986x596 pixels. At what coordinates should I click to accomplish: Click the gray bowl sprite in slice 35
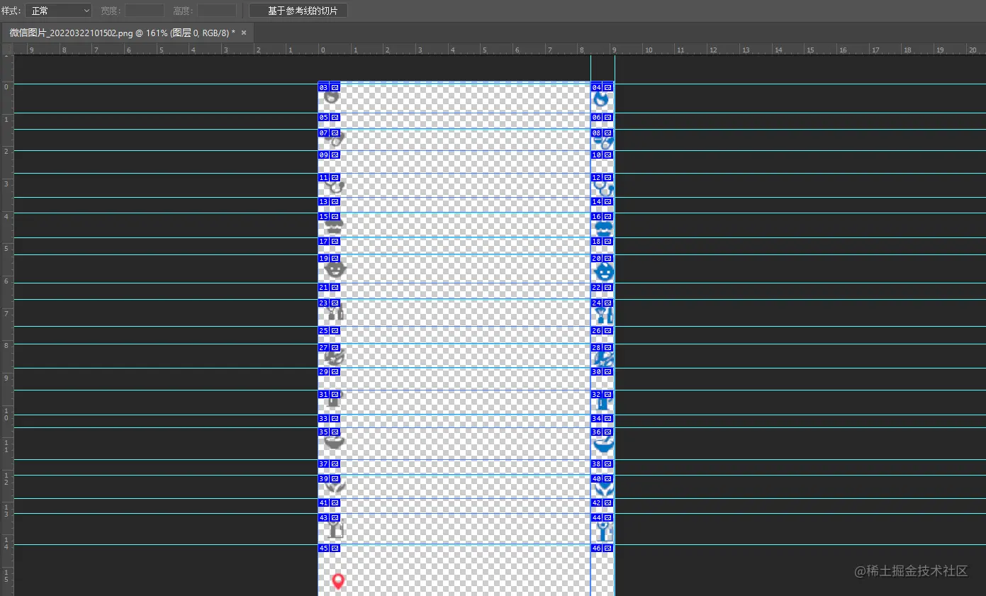(x=335, y=443)
